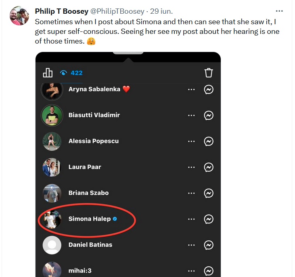Message Briana Szabo via Messenger icon

pyautogui.click(x=209, y=193)
